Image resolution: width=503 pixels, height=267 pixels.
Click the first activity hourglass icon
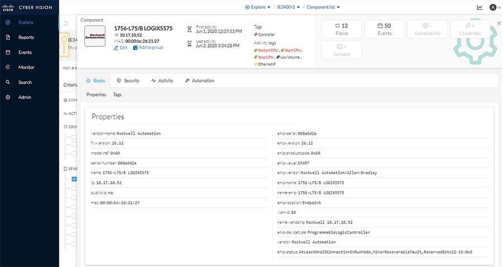[189, 30]
